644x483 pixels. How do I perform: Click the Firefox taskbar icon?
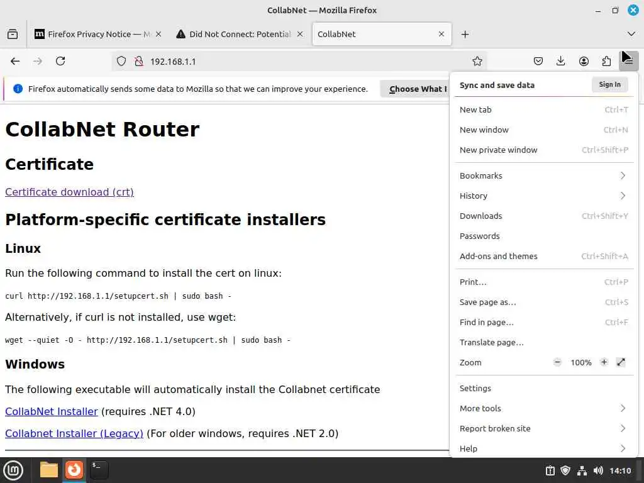74,470
